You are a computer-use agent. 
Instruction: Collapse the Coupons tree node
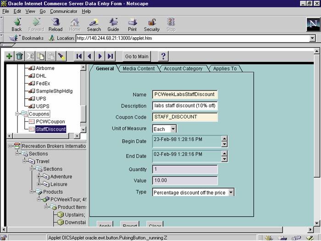tap(17, 114)
